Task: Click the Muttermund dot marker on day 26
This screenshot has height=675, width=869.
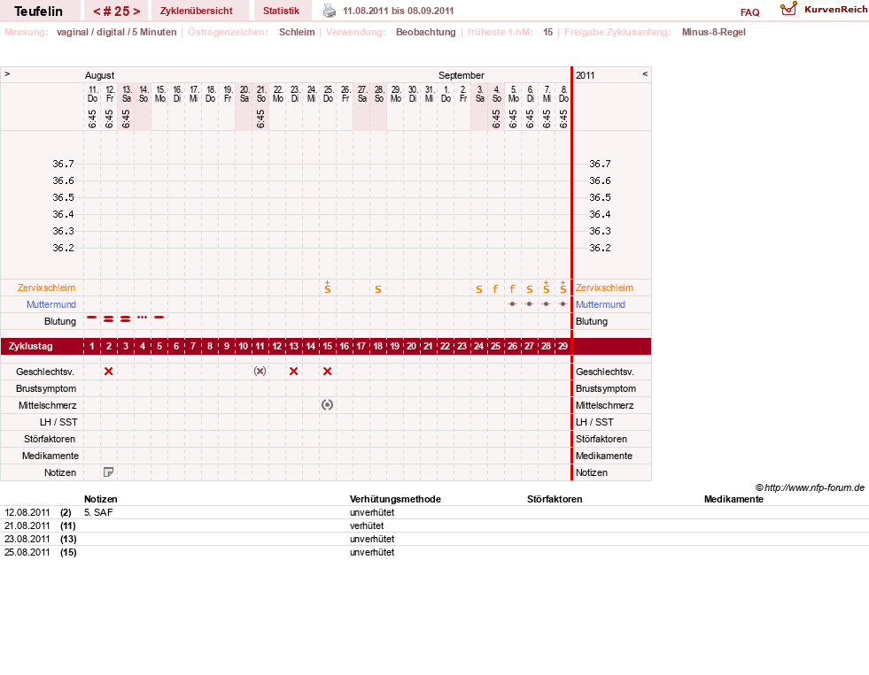Action: click(x=513, y=304)
